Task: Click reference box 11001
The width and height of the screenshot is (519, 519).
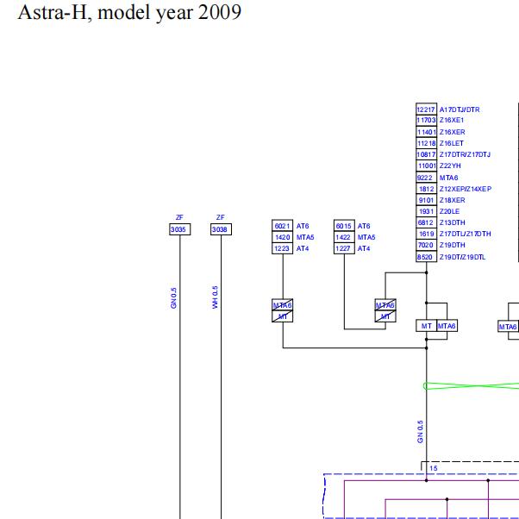Action: [x=426, y=166]
